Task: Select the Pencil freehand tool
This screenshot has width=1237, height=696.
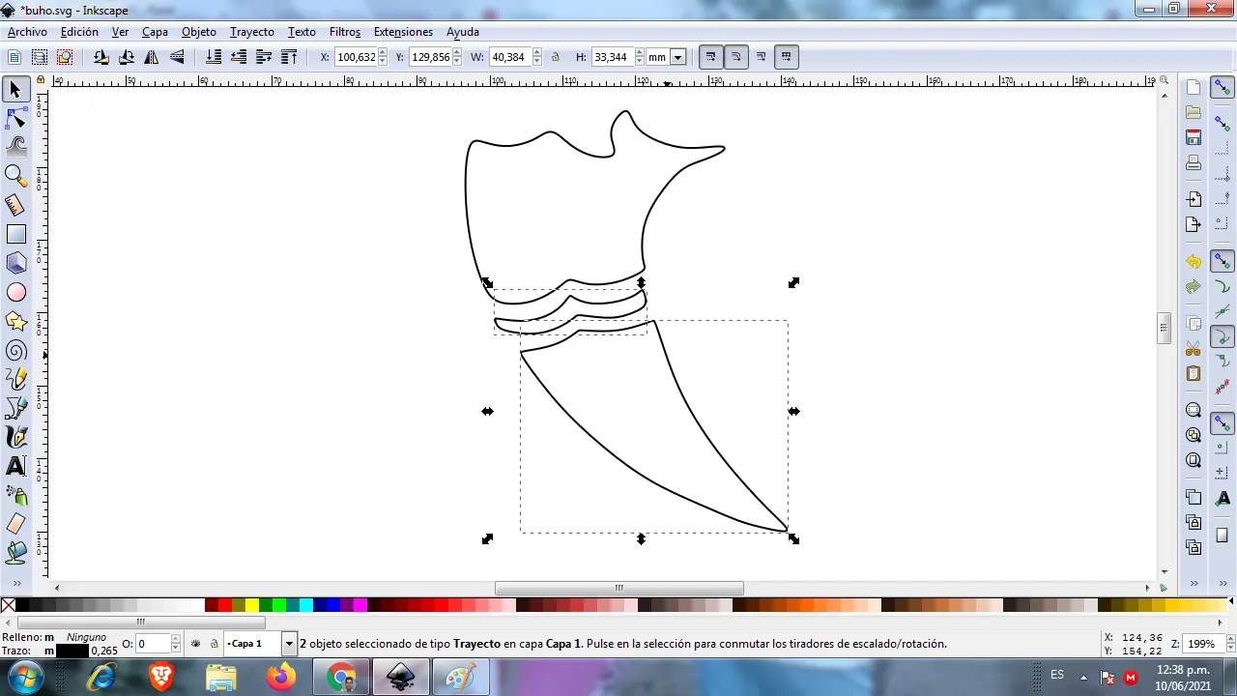Action: [15, 379]
